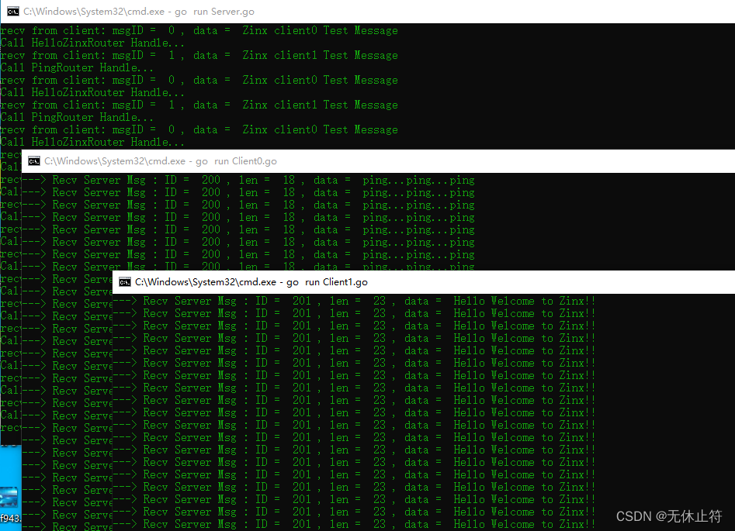The height and width of the screenshot is (531, 735).
Task: Click first 'Hello Welcome to Zinx!!' data in Client1 window
Action: click(525, 301)
